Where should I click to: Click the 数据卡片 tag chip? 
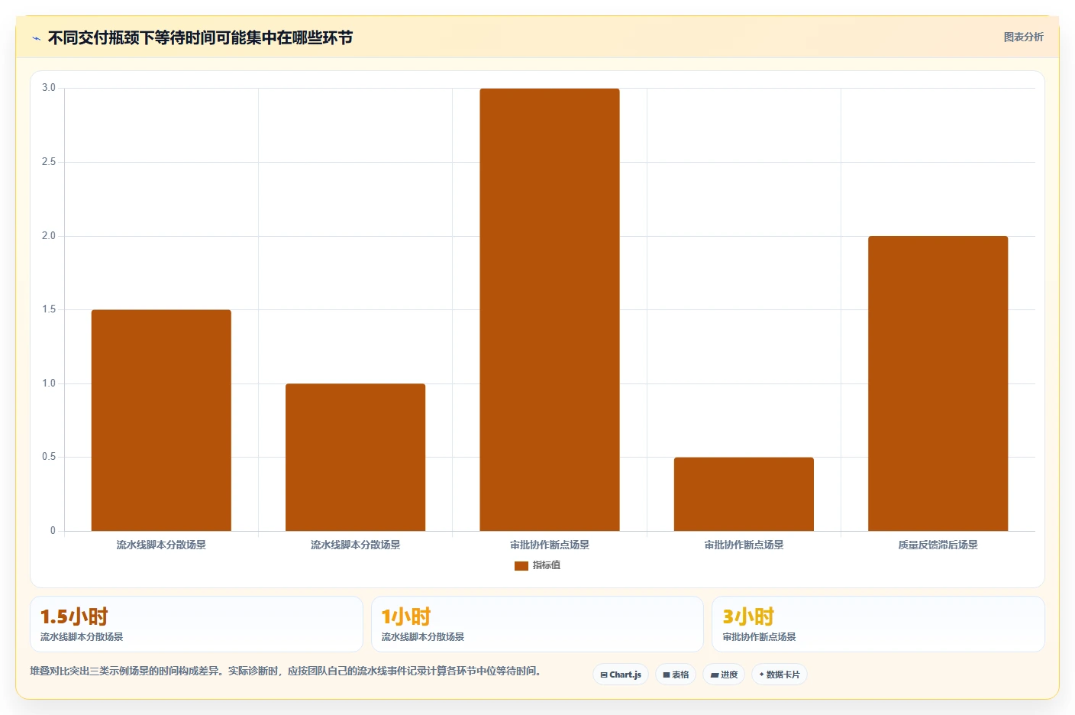click(780, 675)
